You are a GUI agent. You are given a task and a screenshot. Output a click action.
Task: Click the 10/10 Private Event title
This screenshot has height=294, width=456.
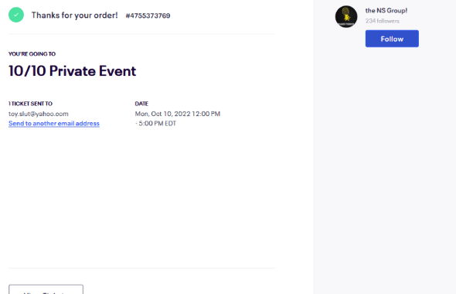[73, 70]
